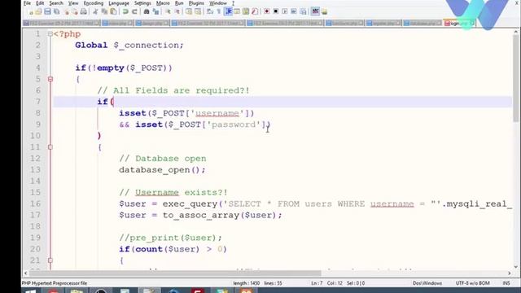Click the '//pre_print($user);' comment line
The image size is (521, 293).
click(170, 238)
